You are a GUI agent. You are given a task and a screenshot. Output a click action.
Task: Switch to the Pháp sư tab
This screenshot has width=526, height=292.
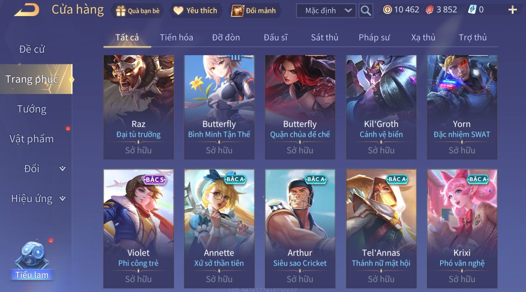click(x=374, y=37)
